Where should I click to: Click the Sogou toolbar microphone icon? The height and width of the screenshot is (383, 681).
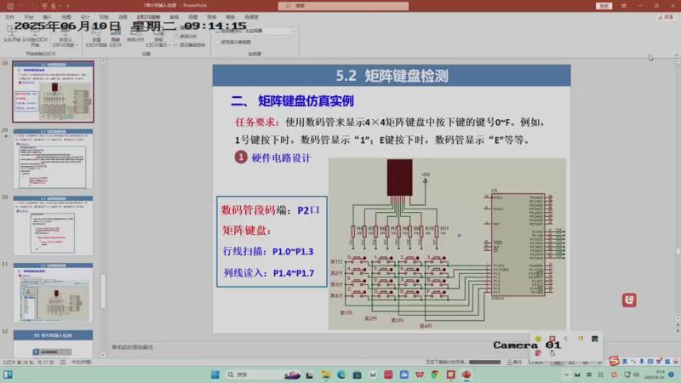642,361
